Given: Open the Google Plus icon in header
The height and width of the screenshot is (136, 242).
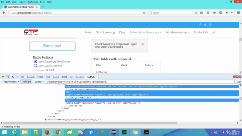Looking at the screenshot, I should (x=211, y=25).
